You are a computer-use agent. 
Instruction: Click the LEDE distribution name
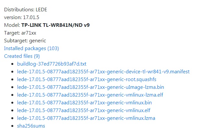pos(41,10)
